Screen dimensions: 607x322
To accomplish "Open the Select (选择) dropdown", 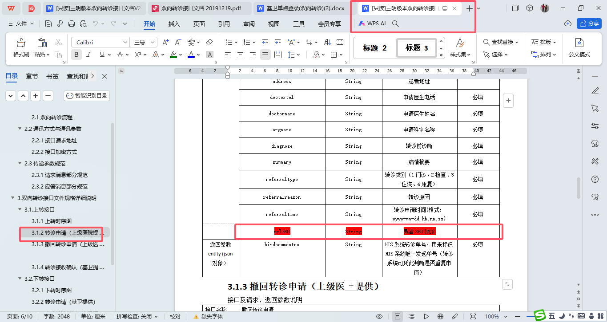I will 496,55.
